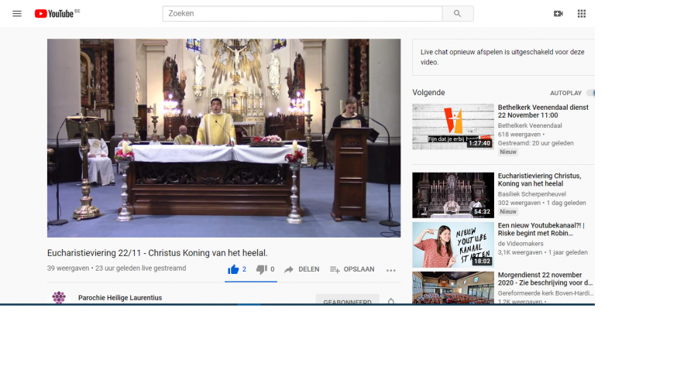Open Parochie Heilige Laurentius channel link

pyautogui.click(x=120, y=298)
